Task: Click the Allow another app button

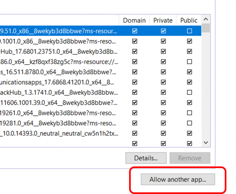Action: tap(178, 180)
